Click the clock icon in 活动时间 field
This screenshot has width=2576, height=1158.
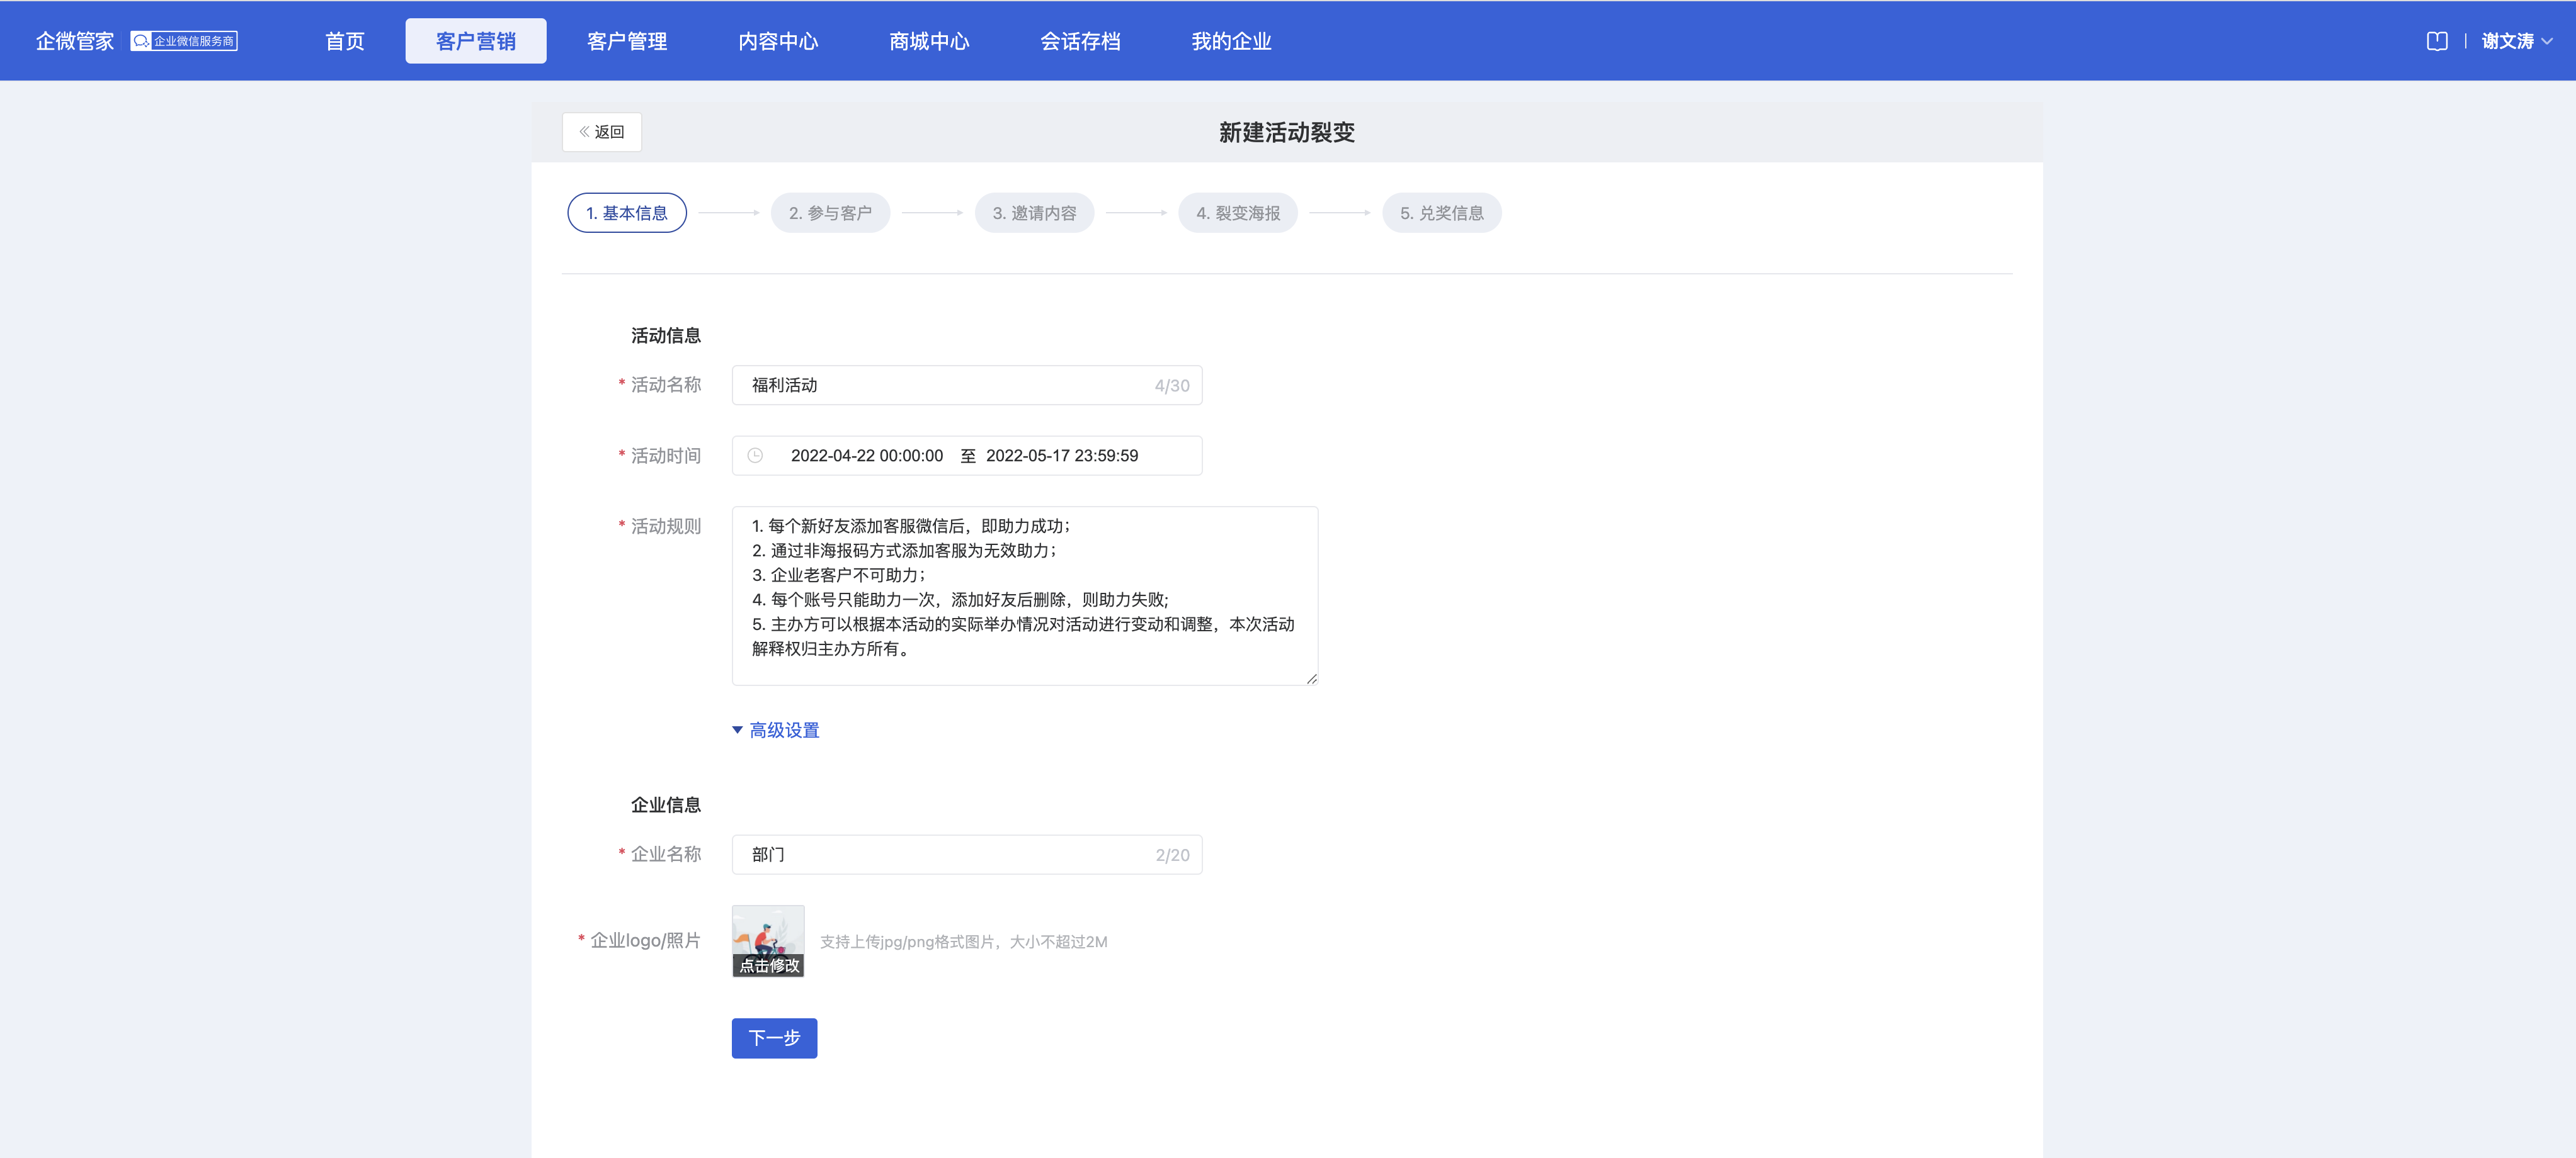click(755, 456)
